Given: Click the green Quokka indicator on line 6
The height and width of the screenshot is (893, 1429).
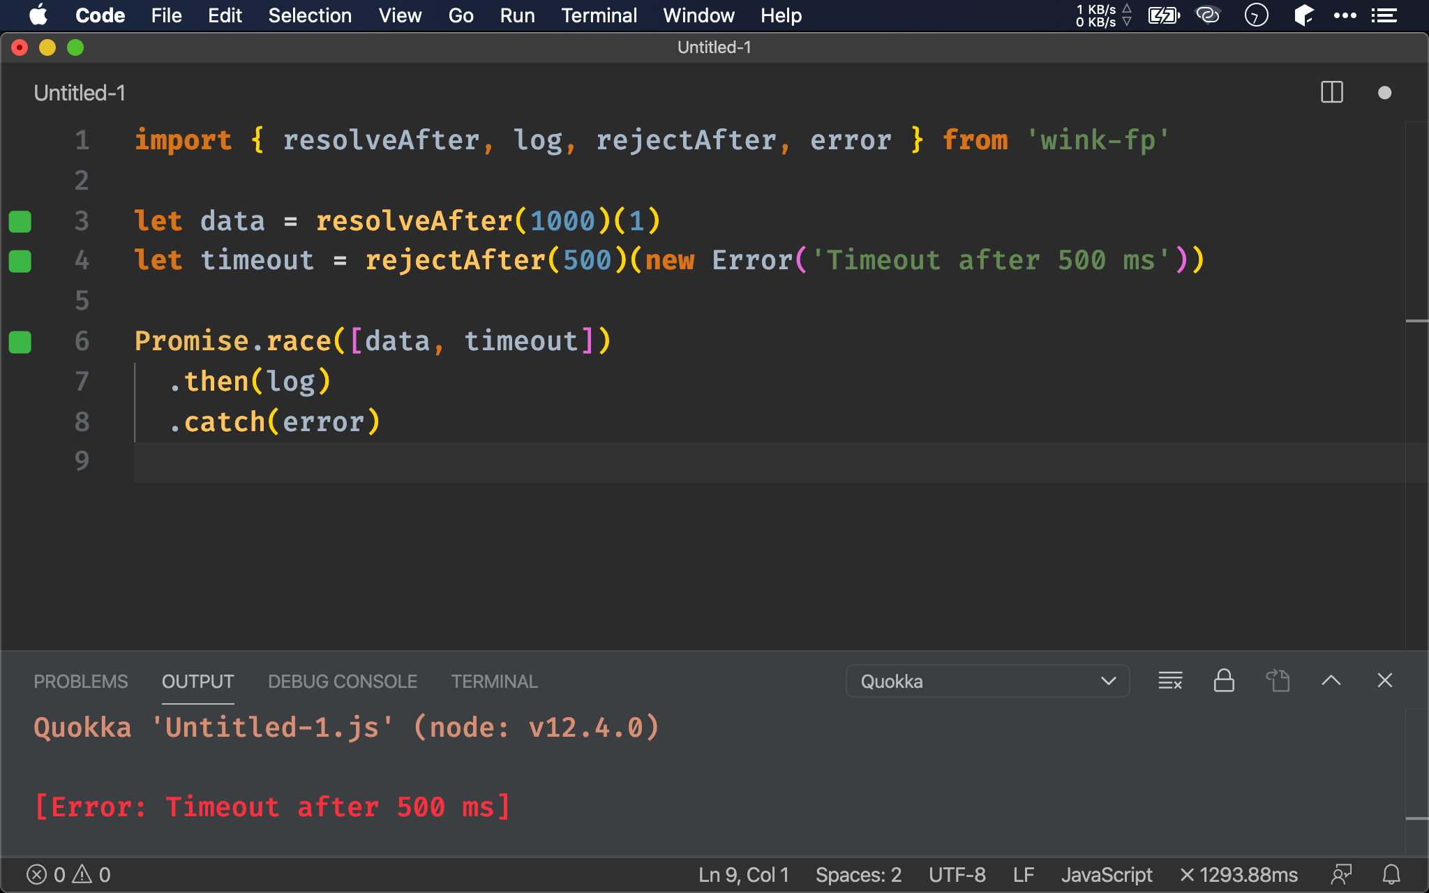Looking at the screenshot, I should [20, 342].
